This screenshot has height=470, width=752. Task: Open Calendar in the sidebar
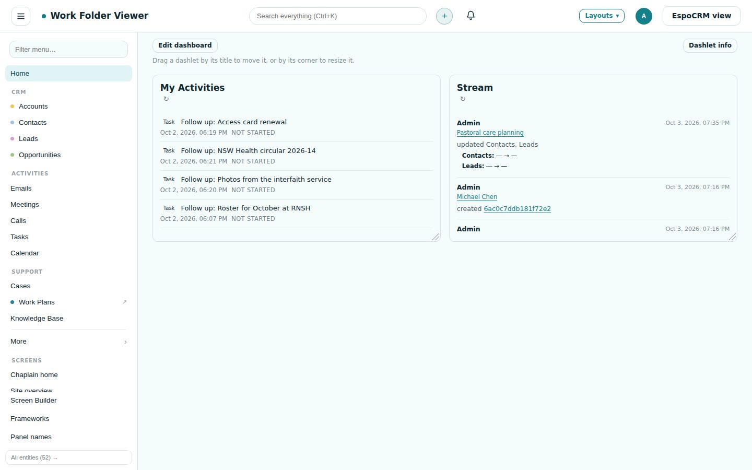(68, 253)
